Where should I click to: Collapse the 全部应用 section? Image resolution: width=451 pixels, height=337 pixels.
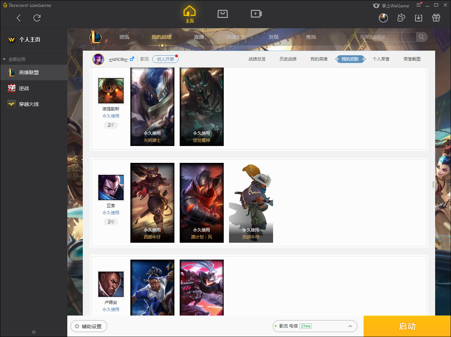pyautogui.click(x=14, y=59)
